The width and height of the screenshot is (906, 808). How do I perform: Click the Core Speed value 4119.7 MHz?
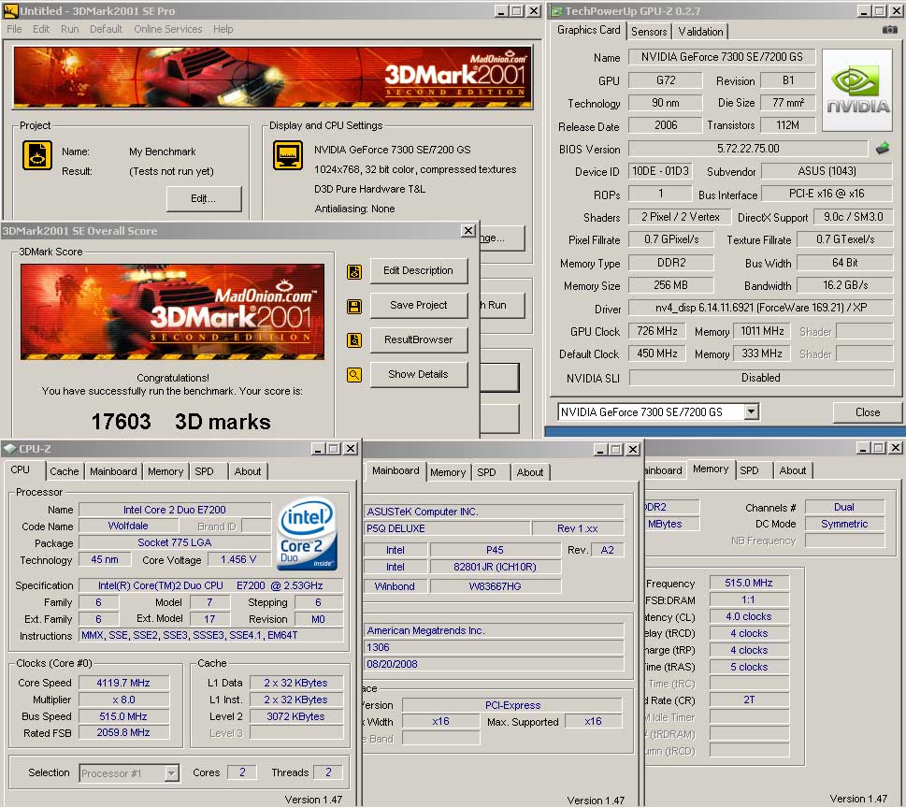(x=123, y=684)
